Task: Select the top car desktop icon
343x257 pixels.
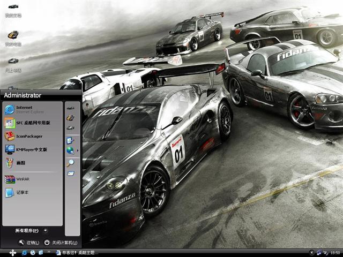Action: 13,11
